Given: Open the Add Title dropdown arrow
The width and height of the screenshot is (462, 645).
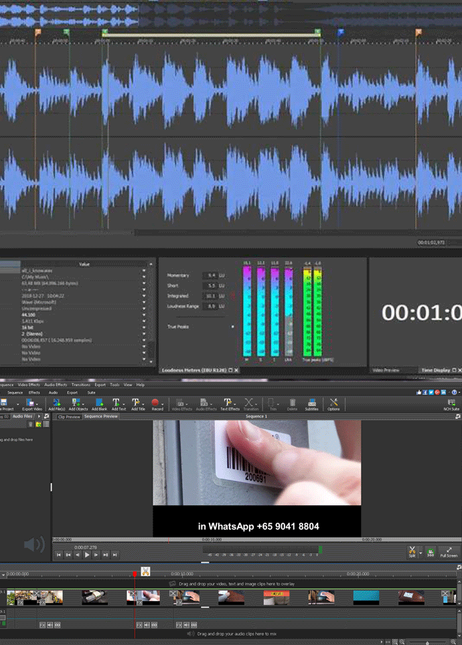Looking at the screenshot, I should click(x=143, y=404).
